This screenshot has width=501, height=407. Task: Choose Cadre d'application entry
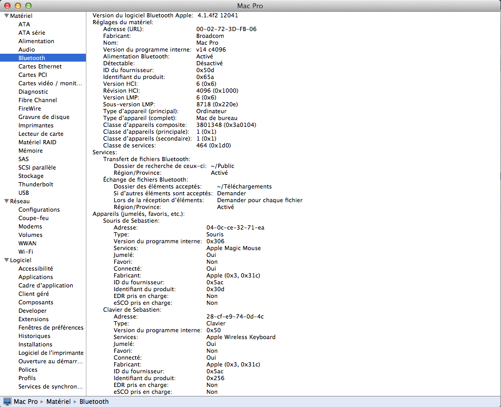pos(46,285)
